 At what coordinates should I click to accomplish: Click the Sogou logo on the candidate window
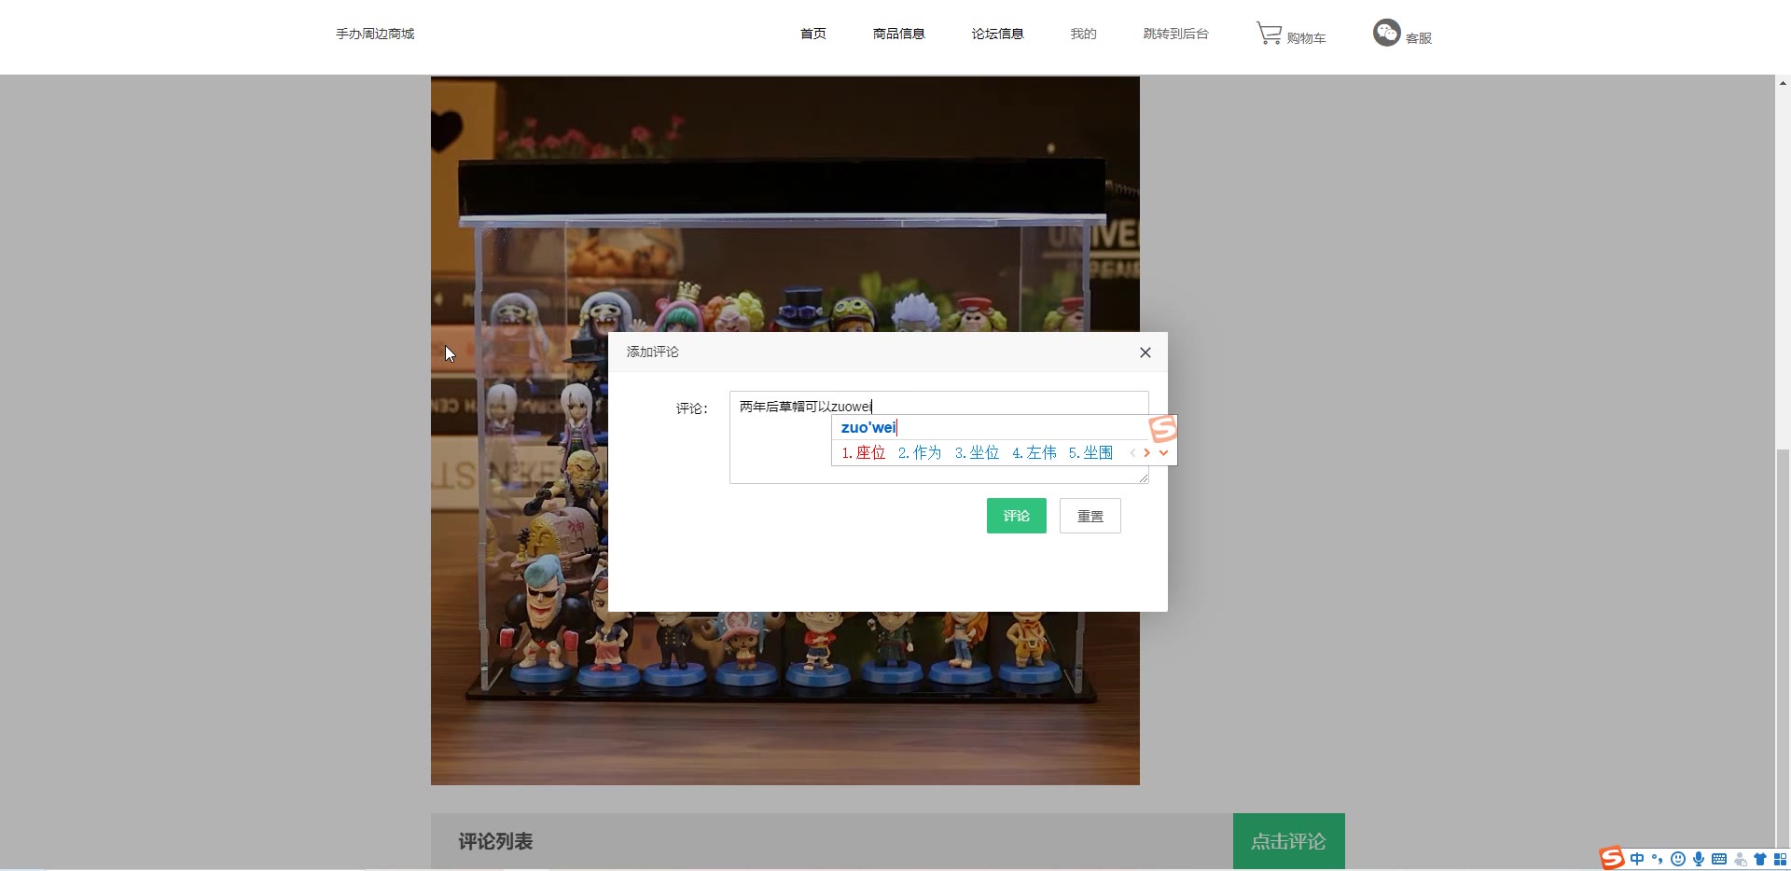1163,429
